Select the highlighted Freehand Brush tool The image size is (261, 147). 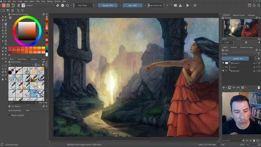[x=6, y=24]
